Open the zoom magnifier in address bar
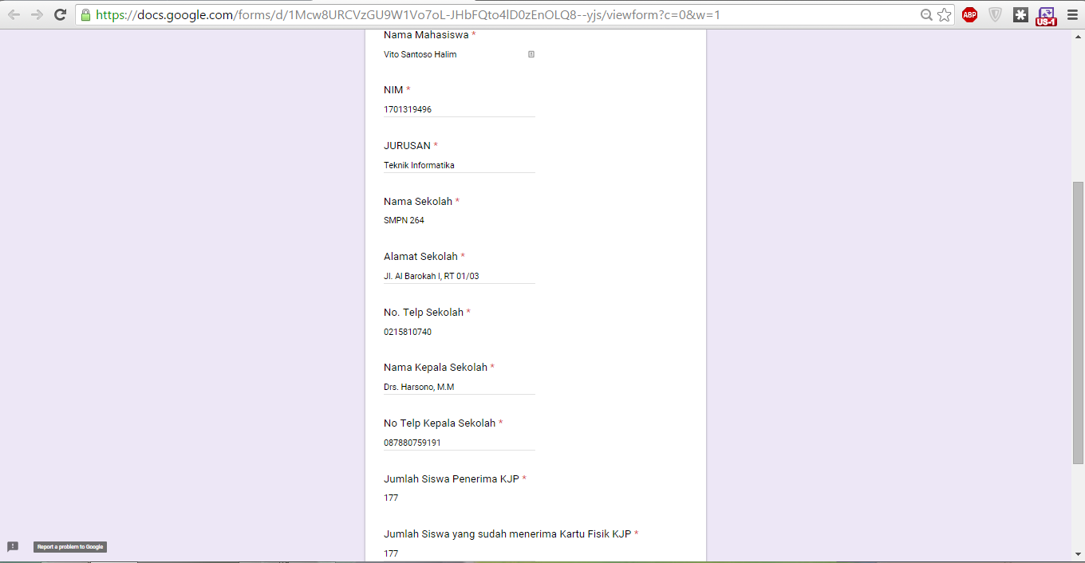Image resolution: width=1085 pixels, height=563 pixels. click(x=926, y=15)
